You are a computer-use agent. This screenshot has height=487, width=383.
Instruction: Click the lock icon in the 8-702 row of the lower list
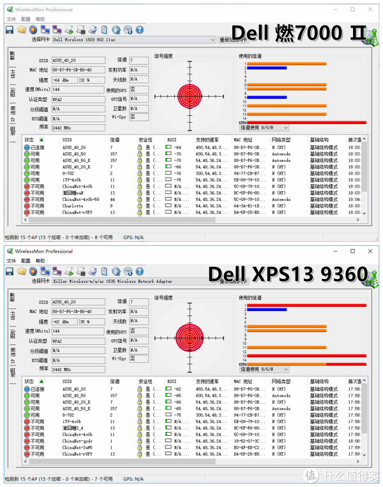[139, 415]
